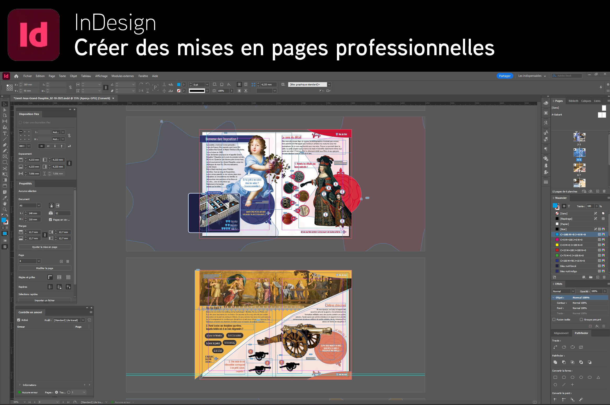Expand the Informations section in preflight panel

point(20,385)
